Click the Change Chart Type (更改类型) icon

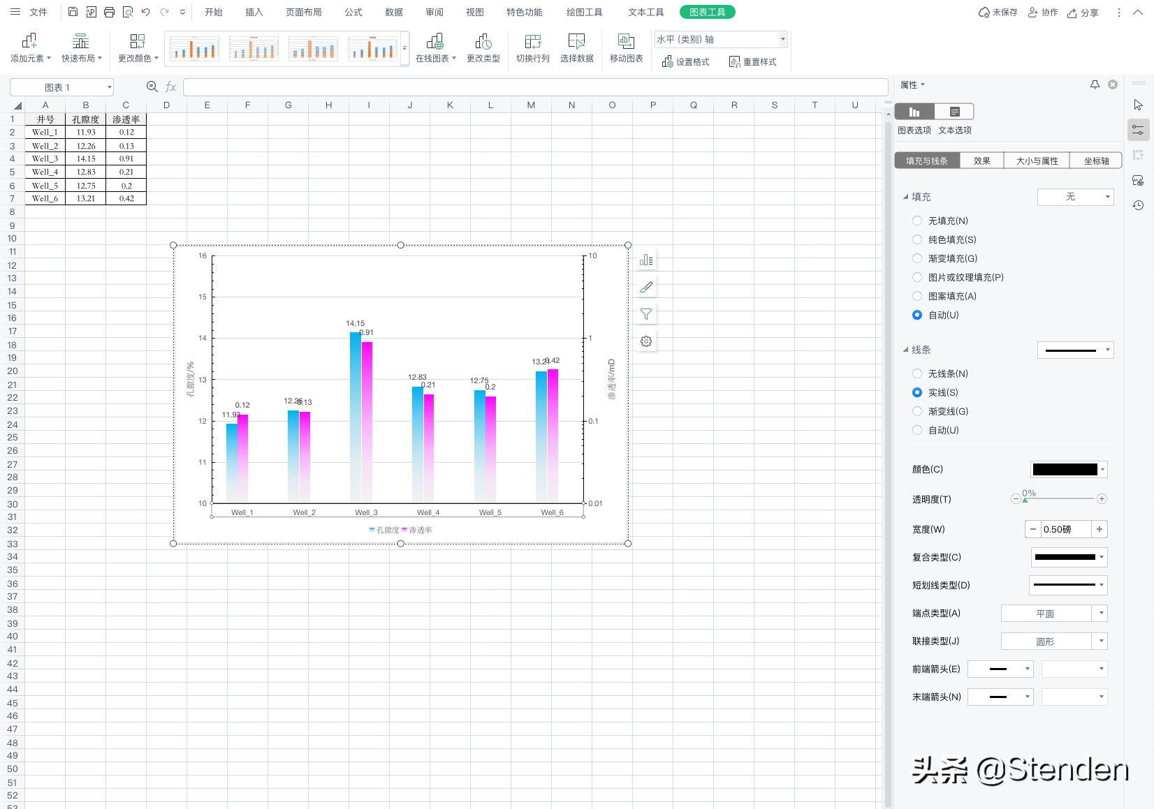[x=483, y=41]
